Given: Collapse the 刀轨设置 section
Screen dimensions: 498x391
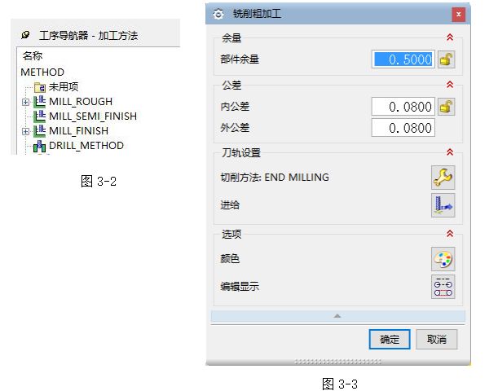Looking at the screenshot, I should click(x=450, y=152).
